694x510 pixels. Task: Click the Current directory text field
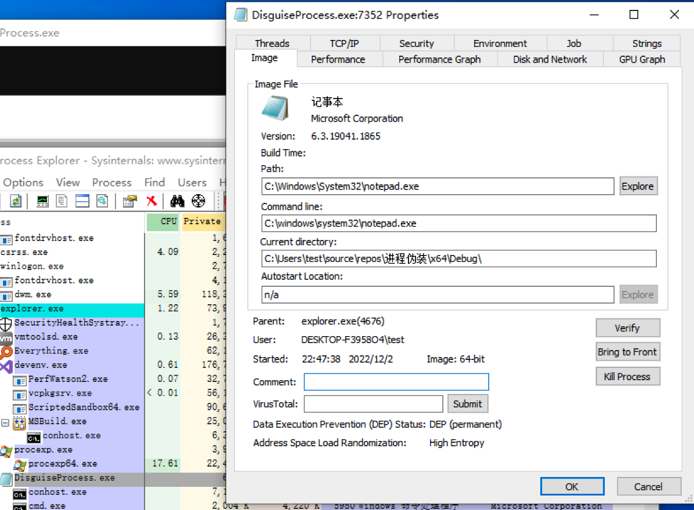458,258
